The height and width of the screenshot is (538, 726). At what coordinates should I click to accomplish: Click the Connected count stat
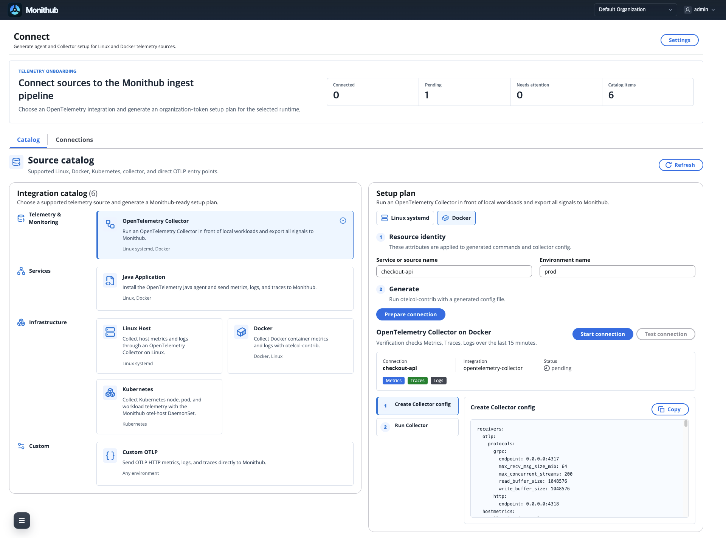(x=373, y=92)
